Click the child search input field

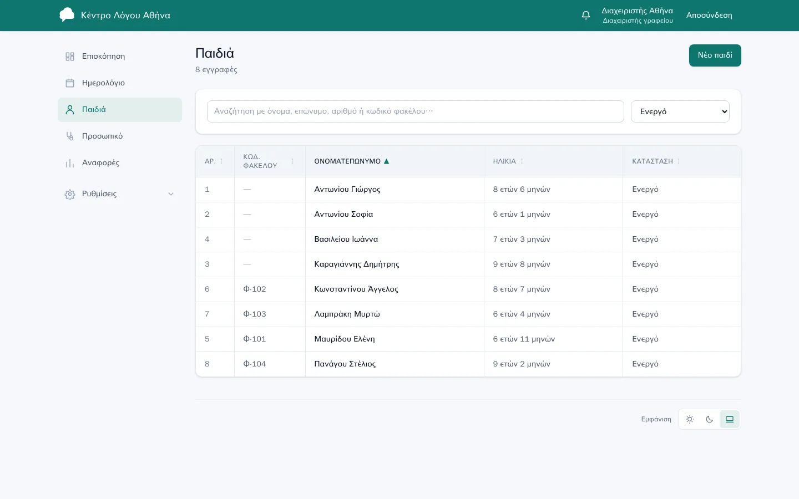tap(416, 111)
